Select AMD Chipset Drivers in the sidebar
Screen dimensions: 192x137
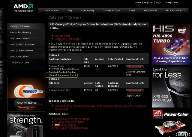pyautogui.click(x=26, y=50)
